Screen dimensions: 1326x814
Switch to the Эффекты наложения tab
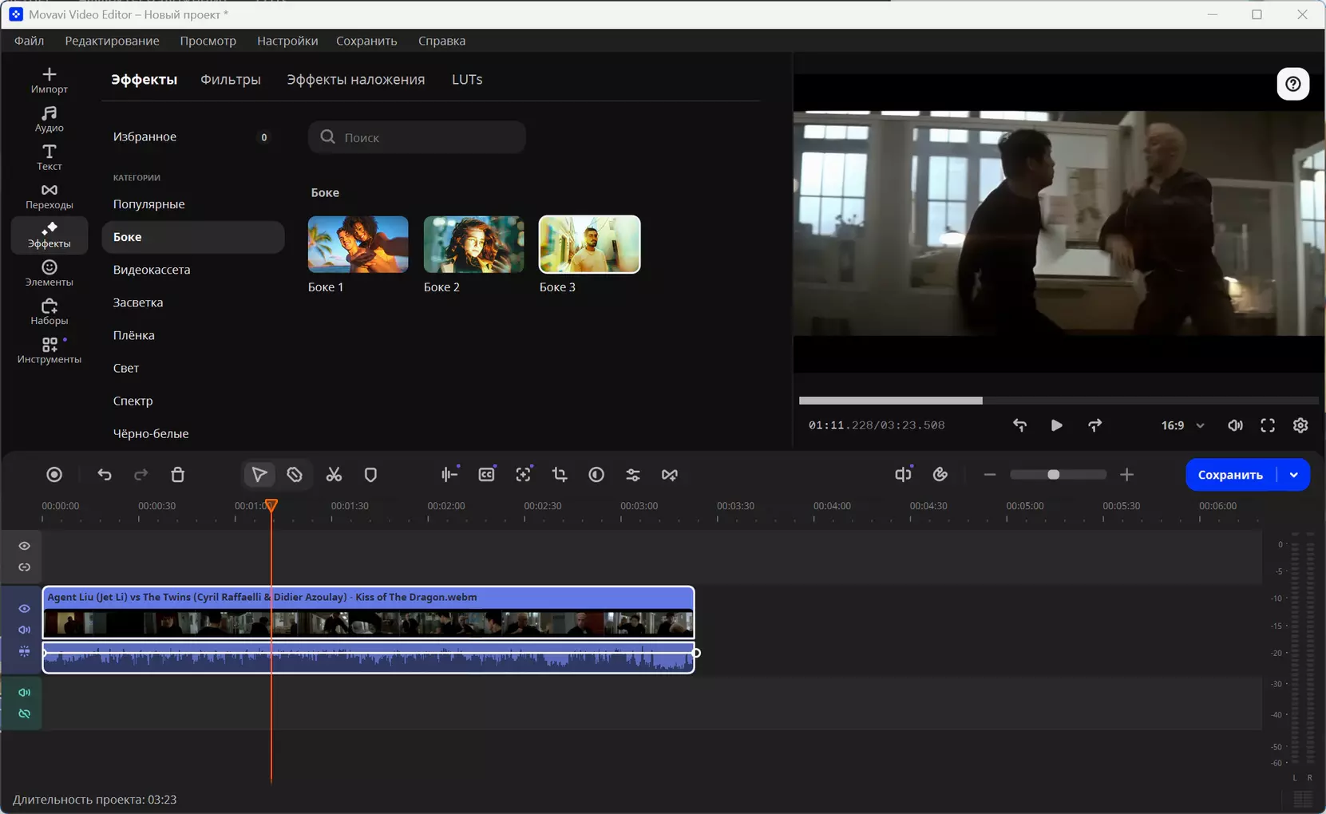pyautogui.click(x=356, y=80)
